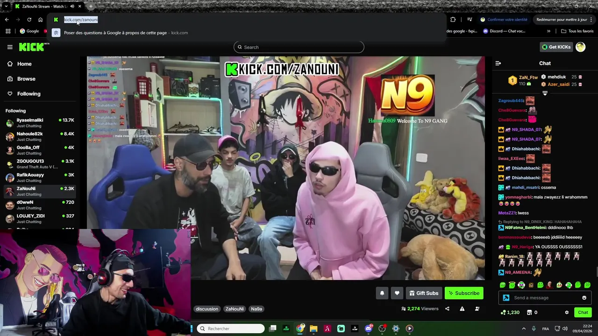Open channel shop icon showing 0
The height and width of the screenshot is (336, 598).
532,312
